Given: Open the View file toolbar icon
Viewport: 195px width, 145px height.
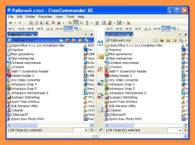Looking at the screenshot, I should (x=31, y=23).
